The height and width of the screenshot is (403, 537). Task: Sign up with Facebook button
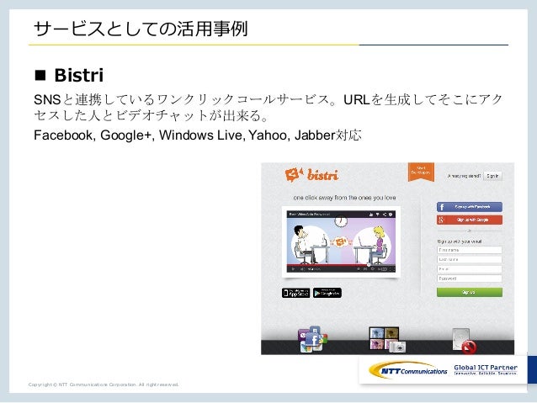(469, 207)
